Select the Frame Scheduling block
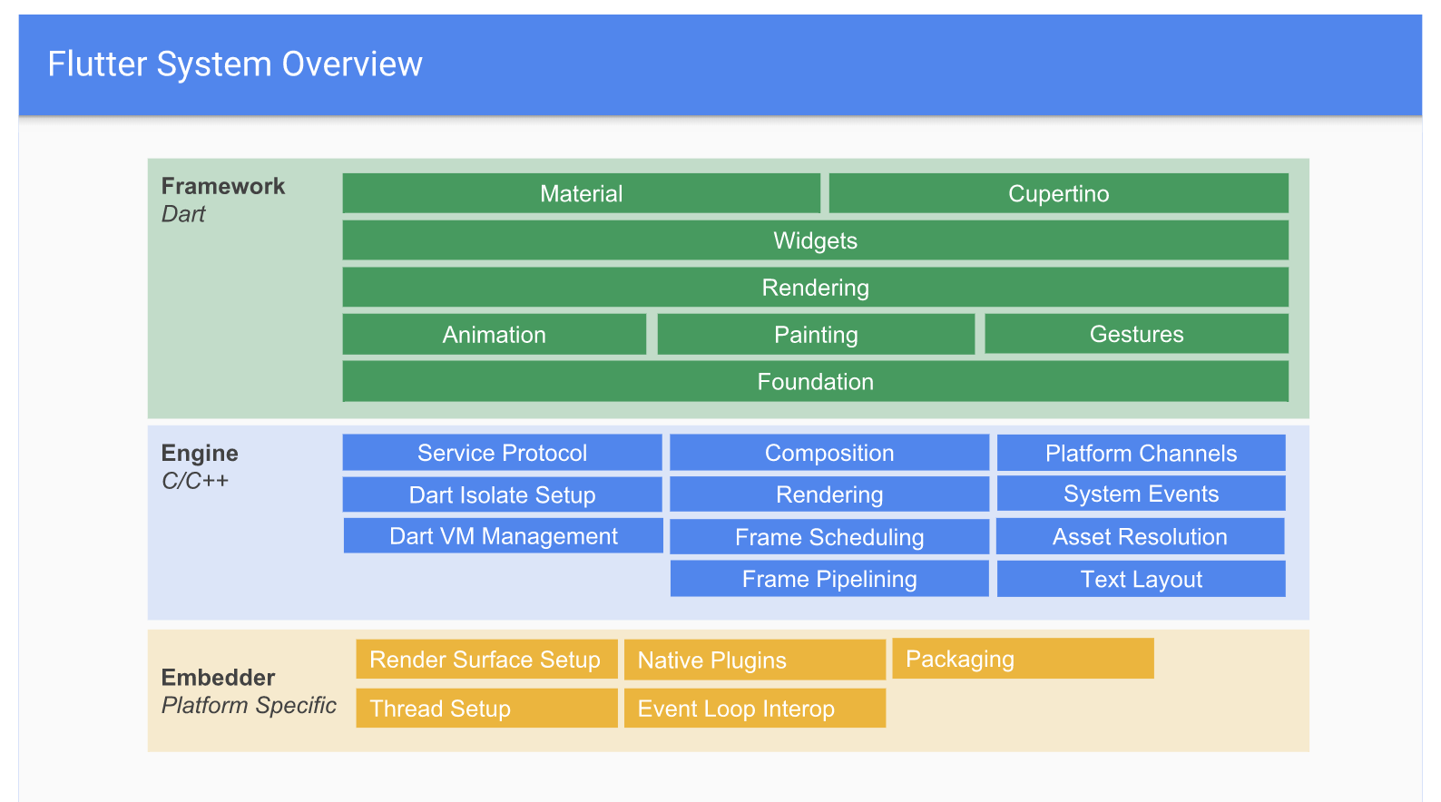The width and height of the screenshot is (1441, 802). (829, 536)
